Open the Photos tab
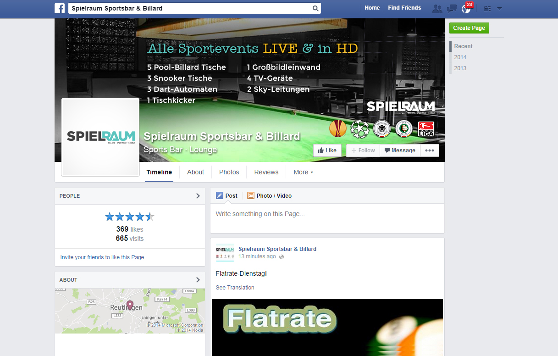The image size is (558, 356). pyautogui.click(x=229, y=172)
